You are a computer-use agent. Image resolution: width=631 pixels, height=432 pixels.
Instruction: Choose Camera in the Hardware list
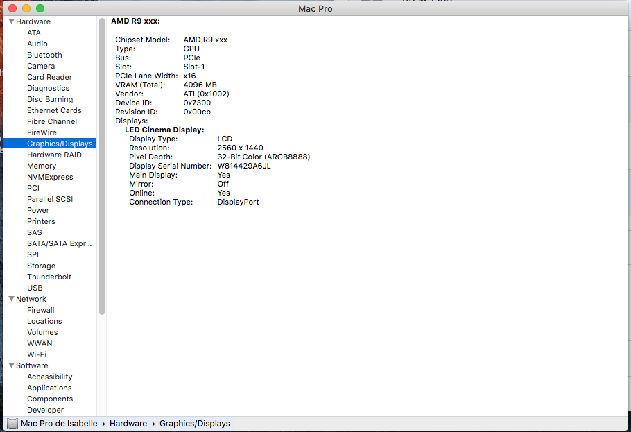41,66
